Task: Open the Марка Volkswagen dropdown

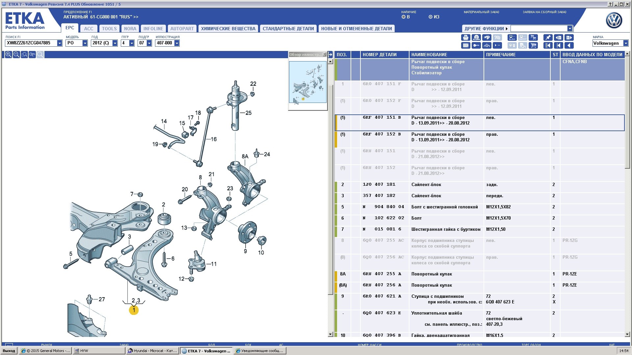Action: [626, 43]
